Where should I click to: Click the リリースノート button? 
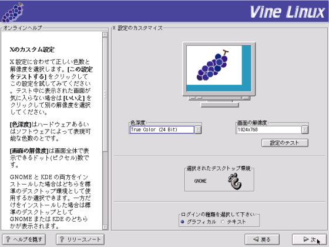(80, 239)
